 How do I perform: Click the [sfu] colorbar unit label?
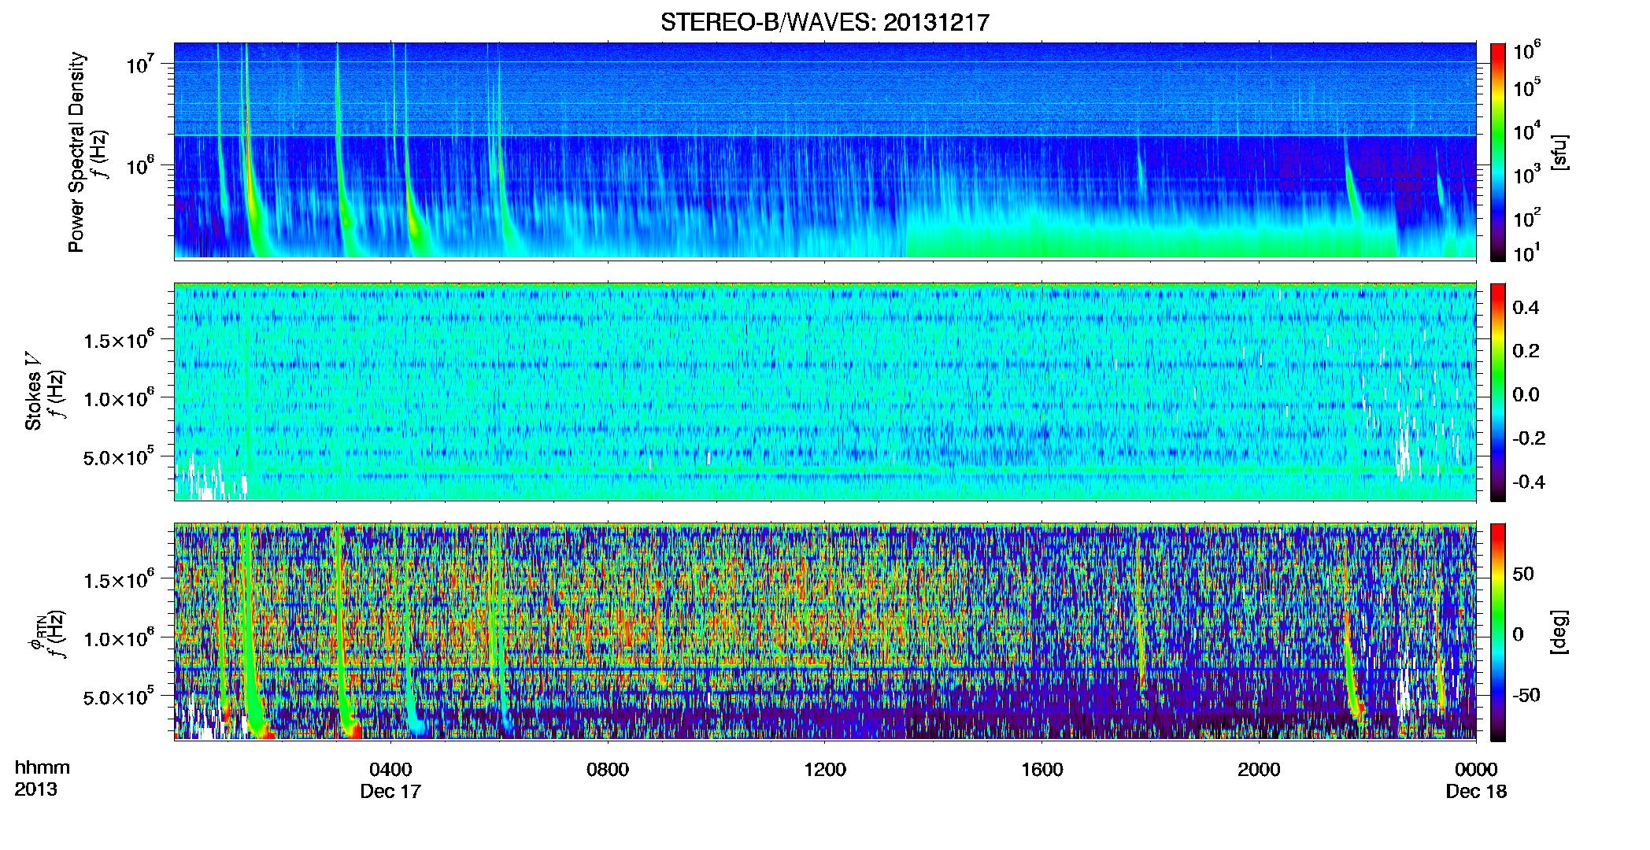(1559, 152)
